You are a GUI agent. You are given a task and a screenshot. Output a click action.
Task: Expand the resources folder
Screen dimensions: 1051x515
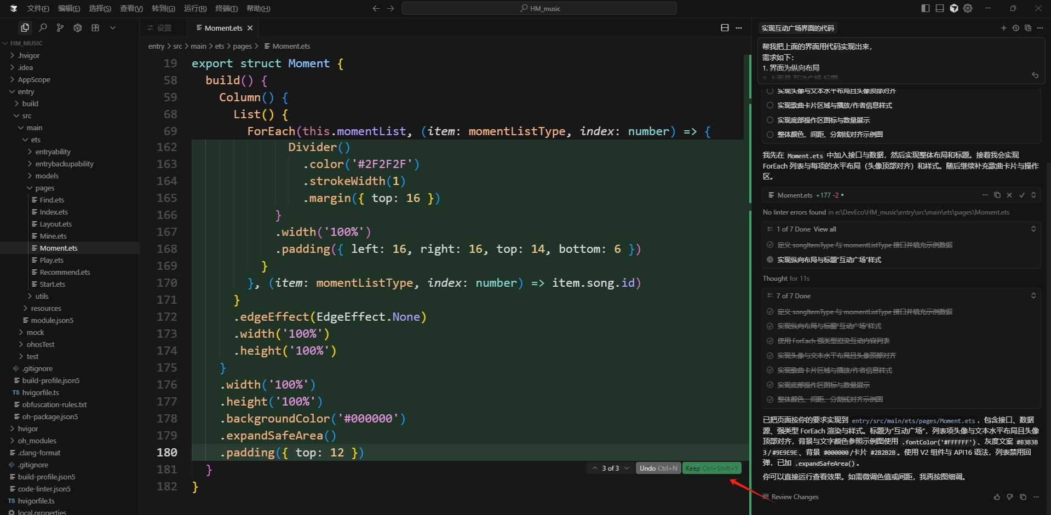coord(46,308)
